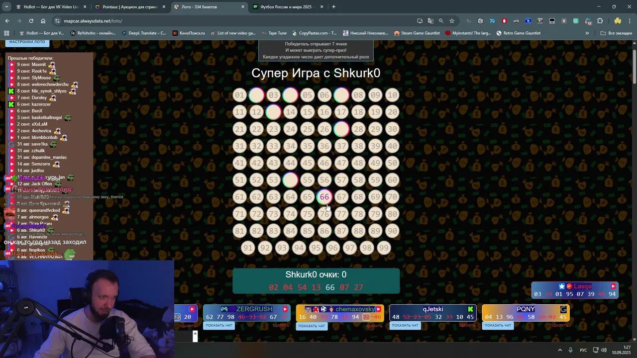The height and width of the screenshot is (358, 637).
Task: Click YouTube icon on chemaxovsky ticket
Action: click(x=378, y=309)
